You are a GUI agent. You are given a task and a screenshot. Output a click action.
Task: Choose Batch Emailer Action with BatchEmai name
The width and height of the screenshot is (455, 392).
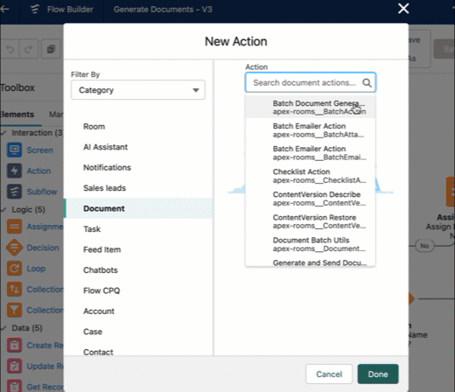311,153
